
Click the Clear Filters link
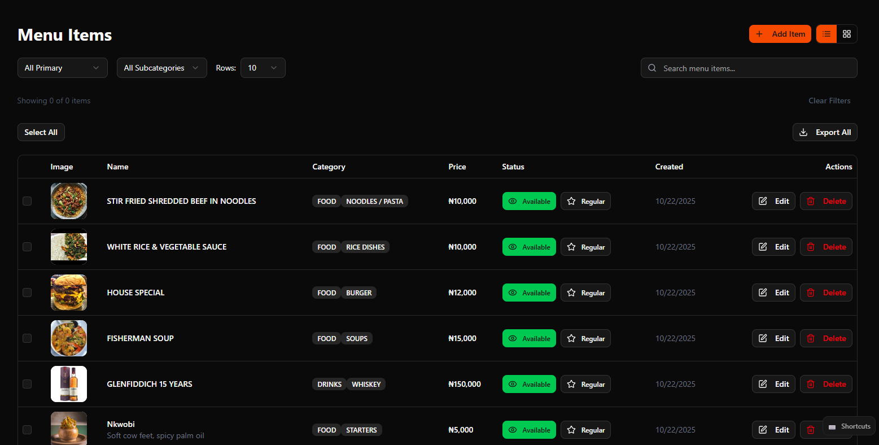click(829, 101)
